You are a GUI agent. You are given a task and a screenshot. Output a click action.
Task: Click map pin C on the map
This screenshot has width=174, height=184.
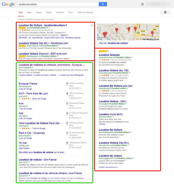click(135, 29)
